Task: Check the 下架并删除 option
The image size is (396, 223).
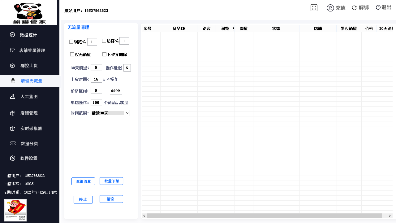Action: point(105,55)
